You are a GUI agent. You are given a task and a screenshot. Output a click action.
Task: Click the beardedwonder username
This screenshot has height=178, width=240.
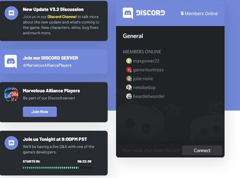click(x=149, y=96)
